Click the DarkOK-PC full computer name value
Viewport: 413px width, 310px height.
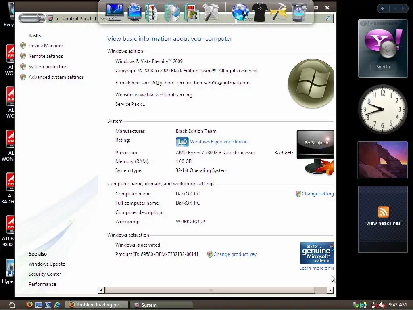click(188, 203)
